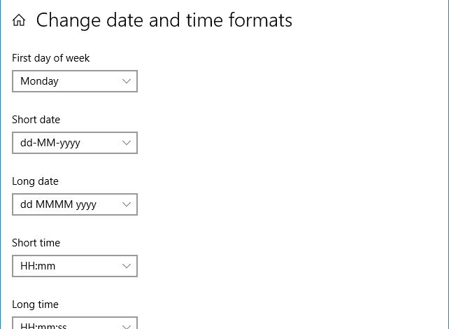Click the Long date label
Screen dimensions: 449x329
pyautogui.click(x=35, y=181)
